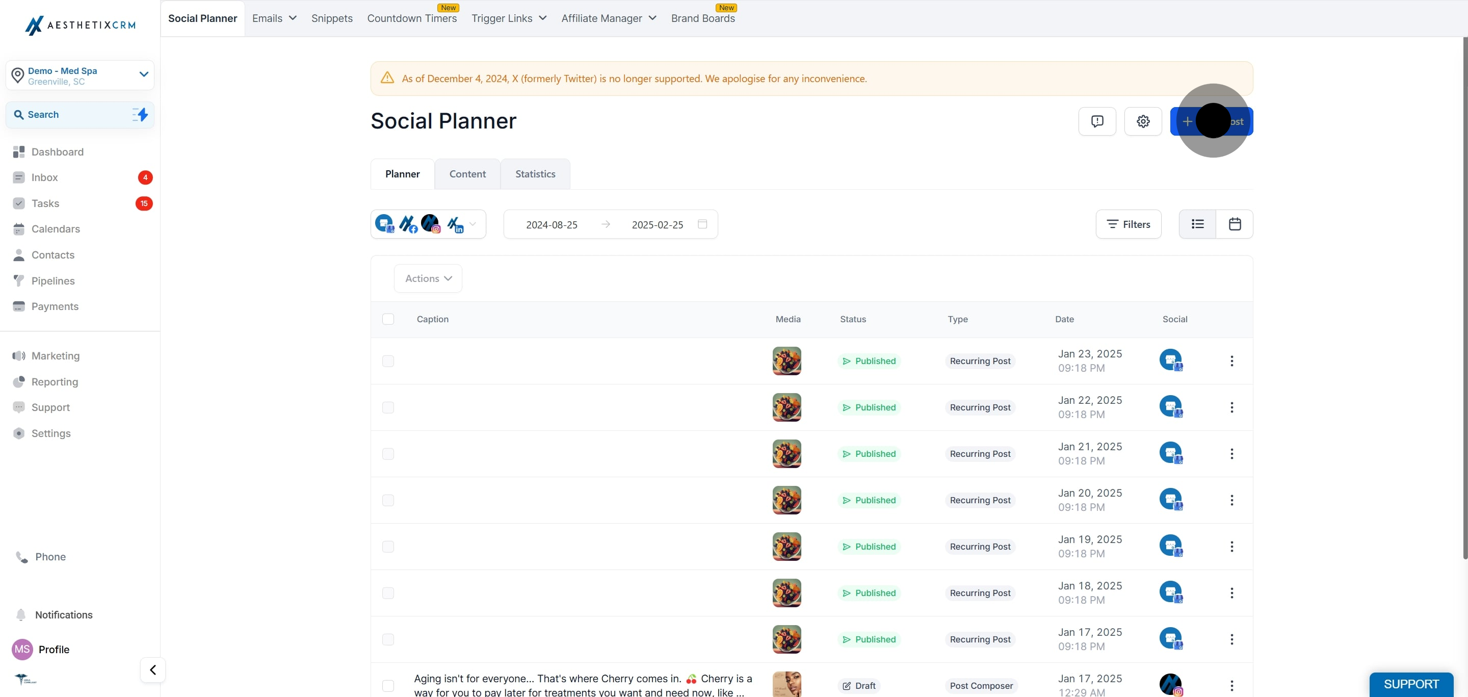Open Pipelines from sidebar
Screen dimensions: 1468x697
(x=53, y=280)
